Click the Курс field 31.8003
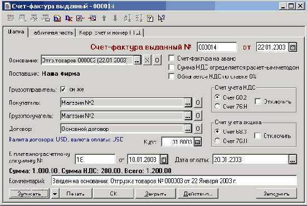 point(178,142)
